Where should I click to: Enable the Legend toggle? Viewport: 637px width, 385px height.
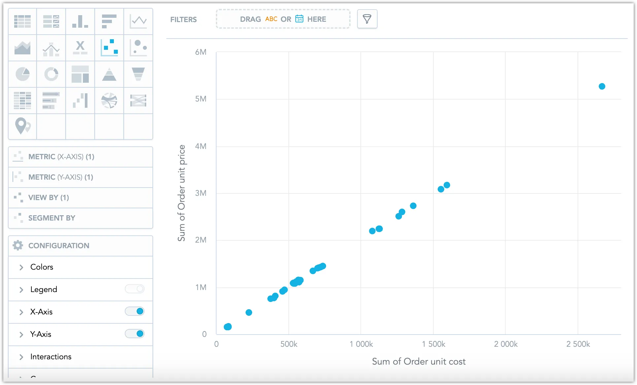pos(135,289)
